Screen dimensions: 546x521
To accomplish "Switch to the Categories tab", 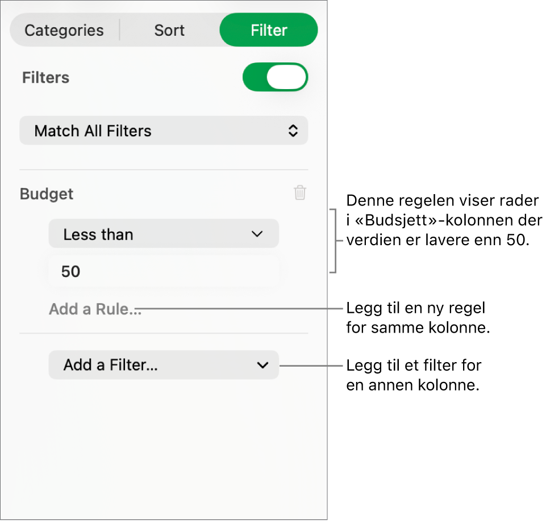I will click(64, 30).
